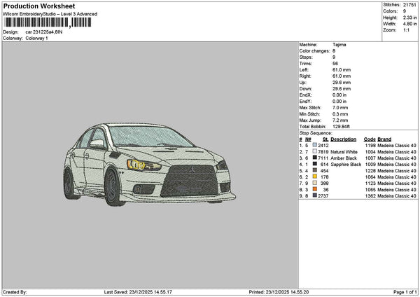This screenshot has width=420, height=297.
Task: Select the Amber Black color swatch
Action: (x=315, y=158)
